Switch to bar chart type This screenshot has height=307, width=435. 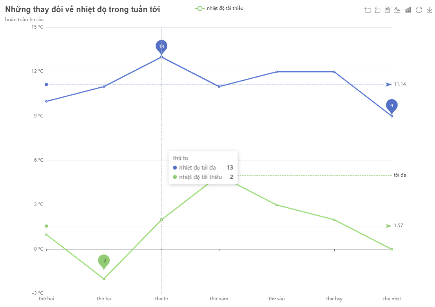(408, 10)
